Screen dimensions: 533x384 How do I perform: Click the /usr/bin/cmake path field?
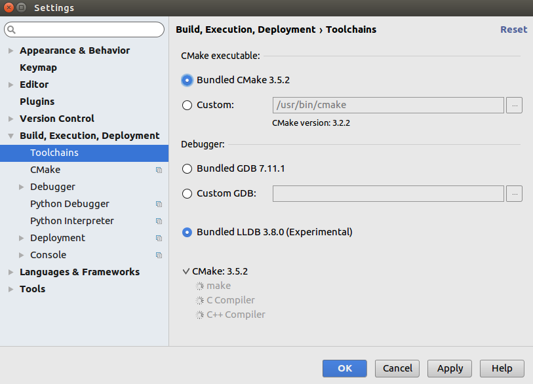pyautogui.click(x=388, y=106)
